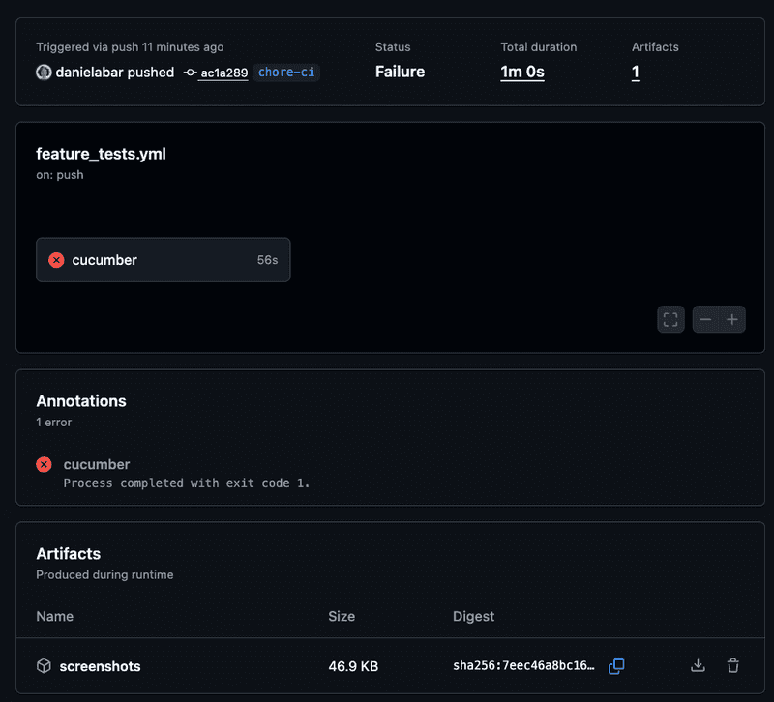774x702 pixels.
Task: Open the artifacts count link showing 1
Action: [x=636, y=72]
